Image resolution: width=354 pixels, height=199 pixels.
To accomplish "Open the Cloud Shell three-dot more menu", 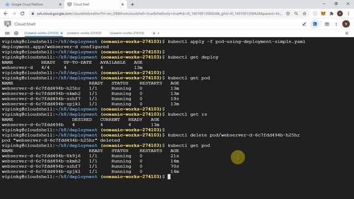I will pyautogui.click(x=336, y=24).
